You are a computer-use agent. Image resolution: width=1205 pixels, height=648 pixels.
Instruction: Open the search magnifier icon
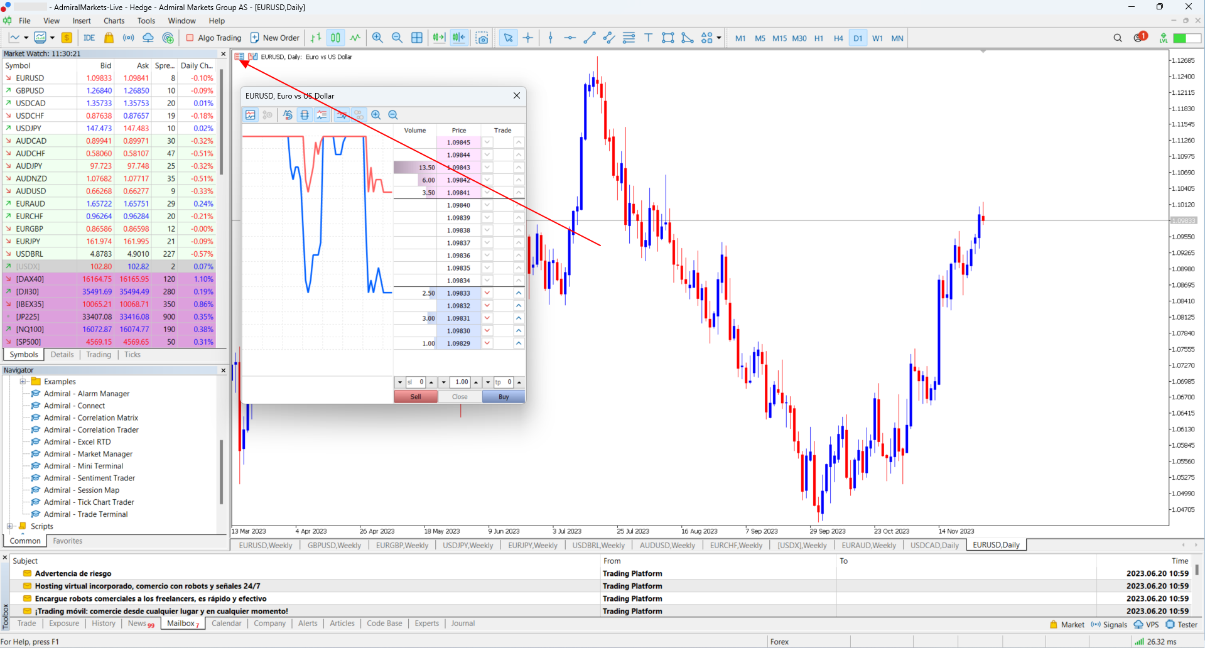pyautogui.click(x=1118, y=38)
